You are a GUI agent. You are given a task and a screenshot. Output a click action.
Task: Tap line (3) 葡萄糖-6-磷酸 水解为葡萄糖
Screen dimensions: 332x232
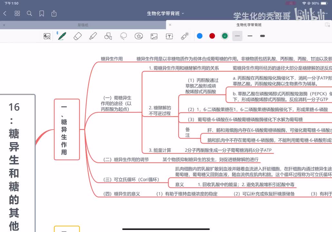coord(245,120)
